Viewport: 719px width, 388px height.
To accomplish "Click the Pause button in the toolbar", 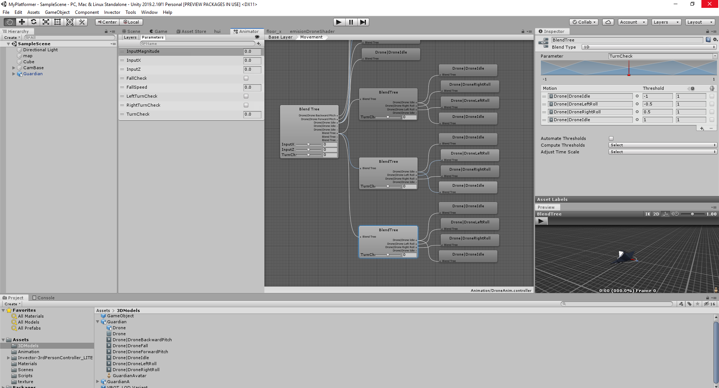I will [x=351, y=22].
